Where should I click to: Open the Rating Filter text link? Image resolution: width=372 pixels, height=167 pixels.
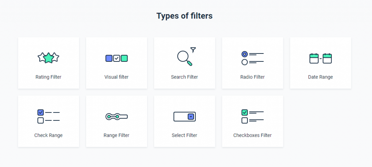pos(48,77)
